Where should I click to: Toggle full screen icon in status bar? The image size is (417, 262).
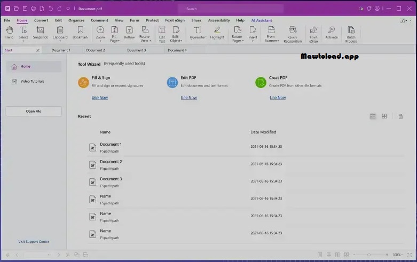[410, 255]
